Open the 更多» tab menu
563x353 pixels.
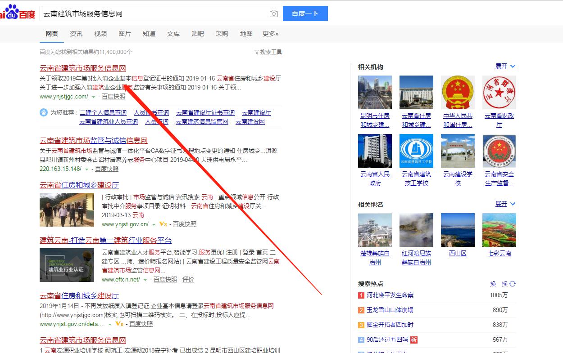pos(270,34)
